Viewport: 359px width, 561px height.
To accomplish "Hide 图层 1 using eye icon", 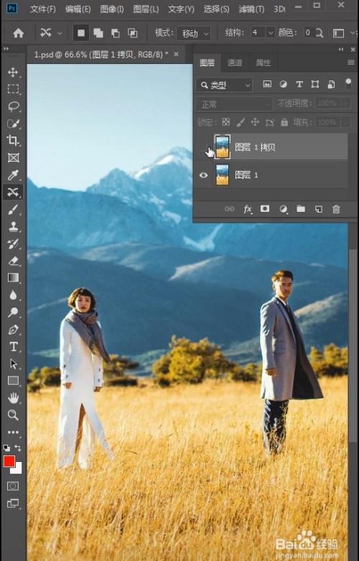I will coord(203,175).
